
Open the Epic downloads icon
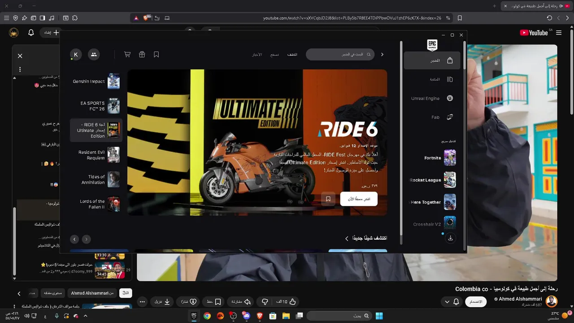coord(450,238)
